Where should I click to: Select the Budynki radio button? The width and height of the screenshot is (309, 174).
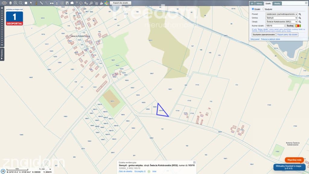click(264, 9)
